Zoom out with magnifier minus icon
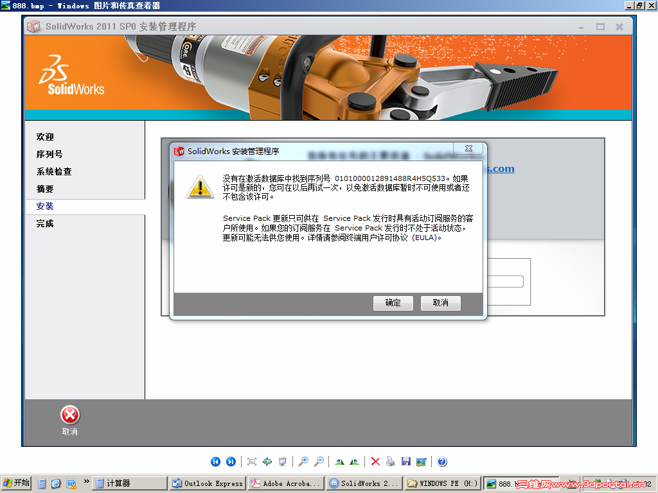 point(319,462)
